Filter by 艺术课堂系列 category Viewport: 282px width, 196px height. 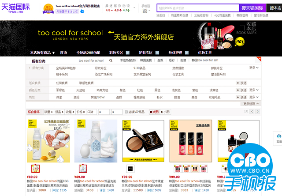point(142,74)
